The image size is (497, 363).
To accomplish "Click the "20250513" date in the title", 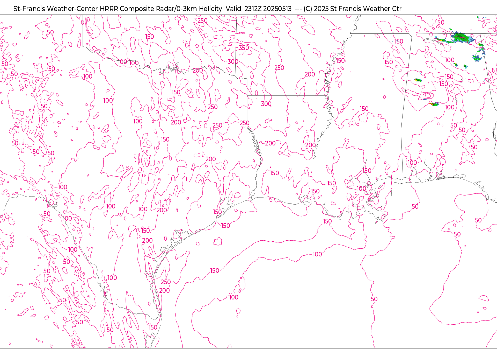I will click(277, 9).
